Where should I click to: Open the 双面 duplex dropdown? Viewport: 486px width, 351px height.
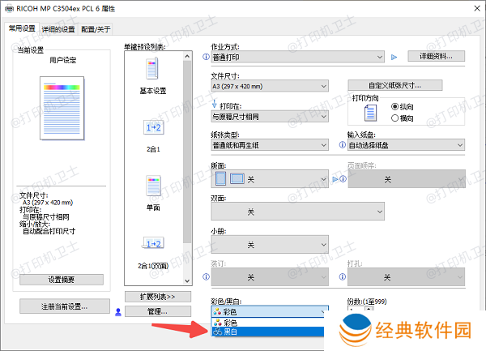[x=298, y=212]
